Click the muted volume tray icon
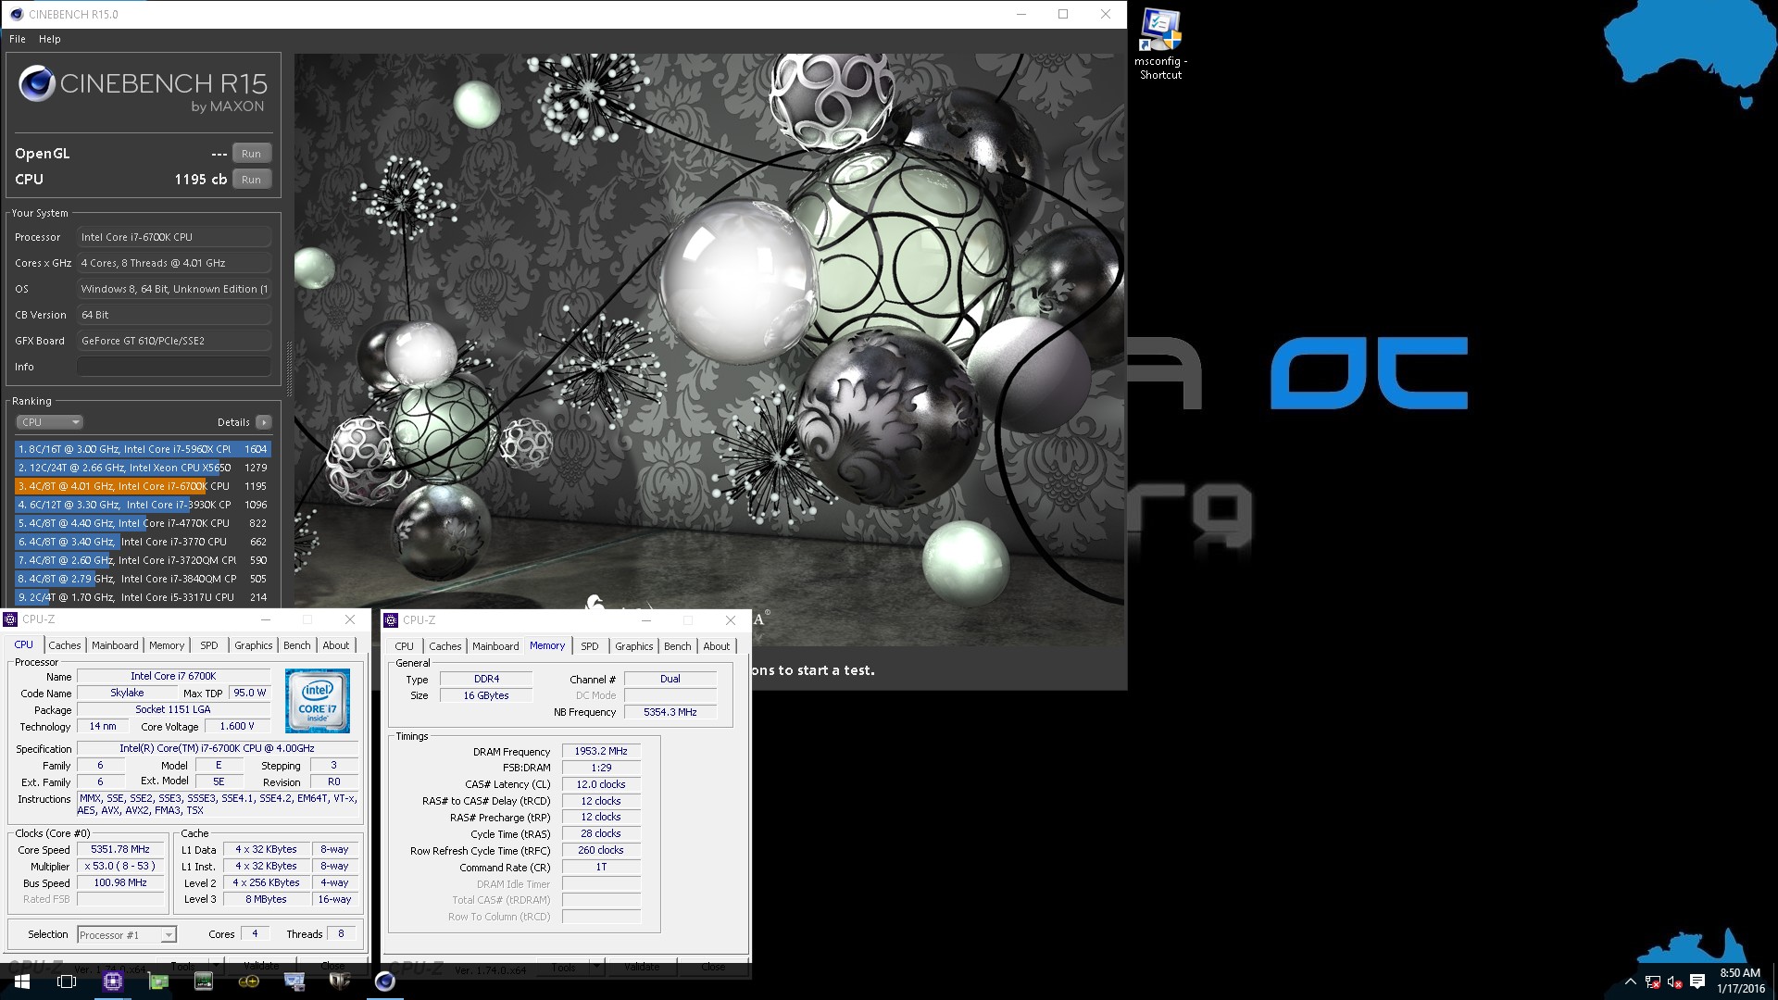 (1674, 981)
